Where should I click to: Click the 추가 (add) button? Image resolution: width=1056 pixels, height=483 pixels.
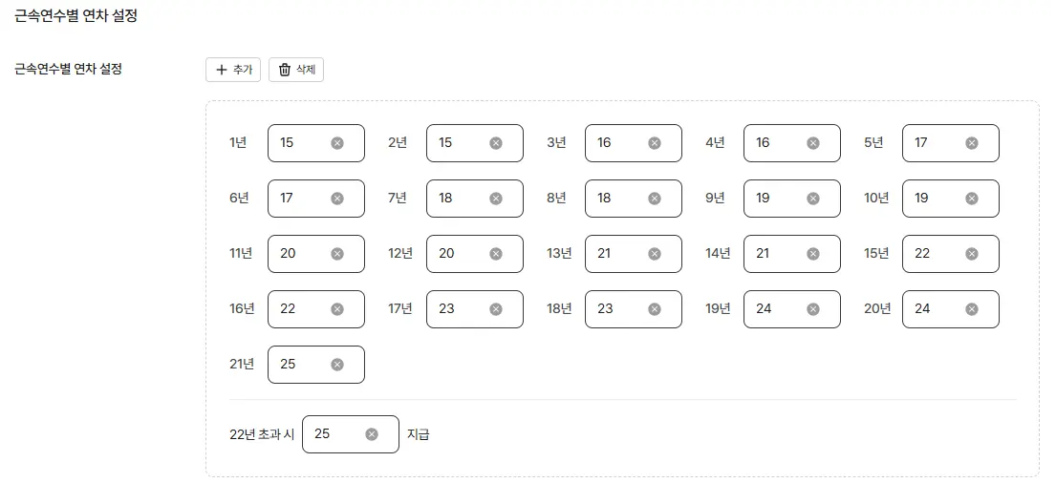[233, 70]
